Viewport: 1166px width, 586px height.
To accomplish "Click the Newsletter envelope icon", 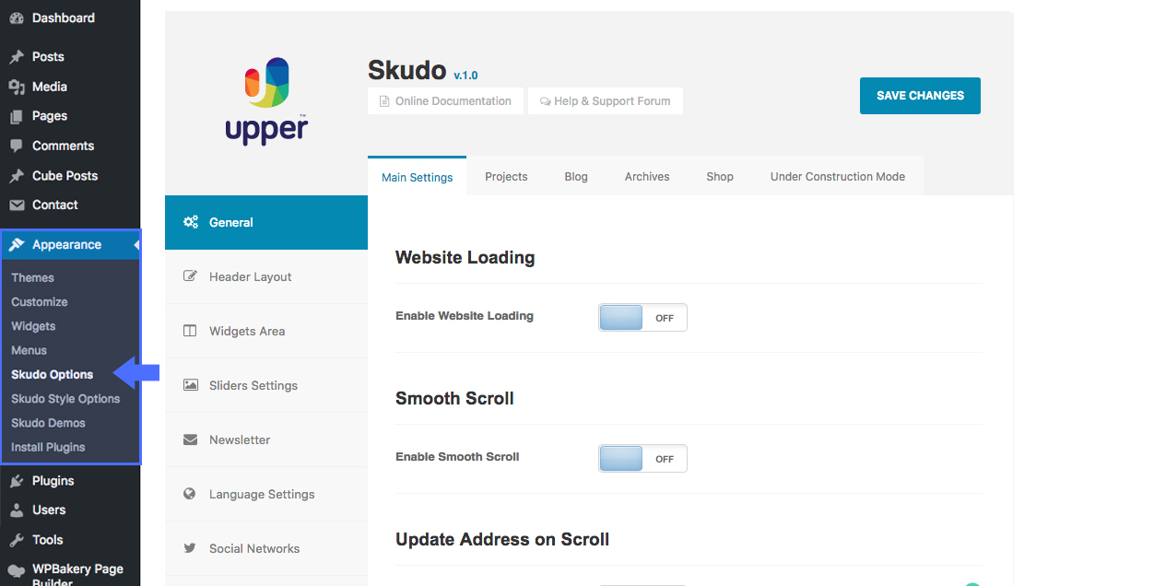I will click(191, 439).
